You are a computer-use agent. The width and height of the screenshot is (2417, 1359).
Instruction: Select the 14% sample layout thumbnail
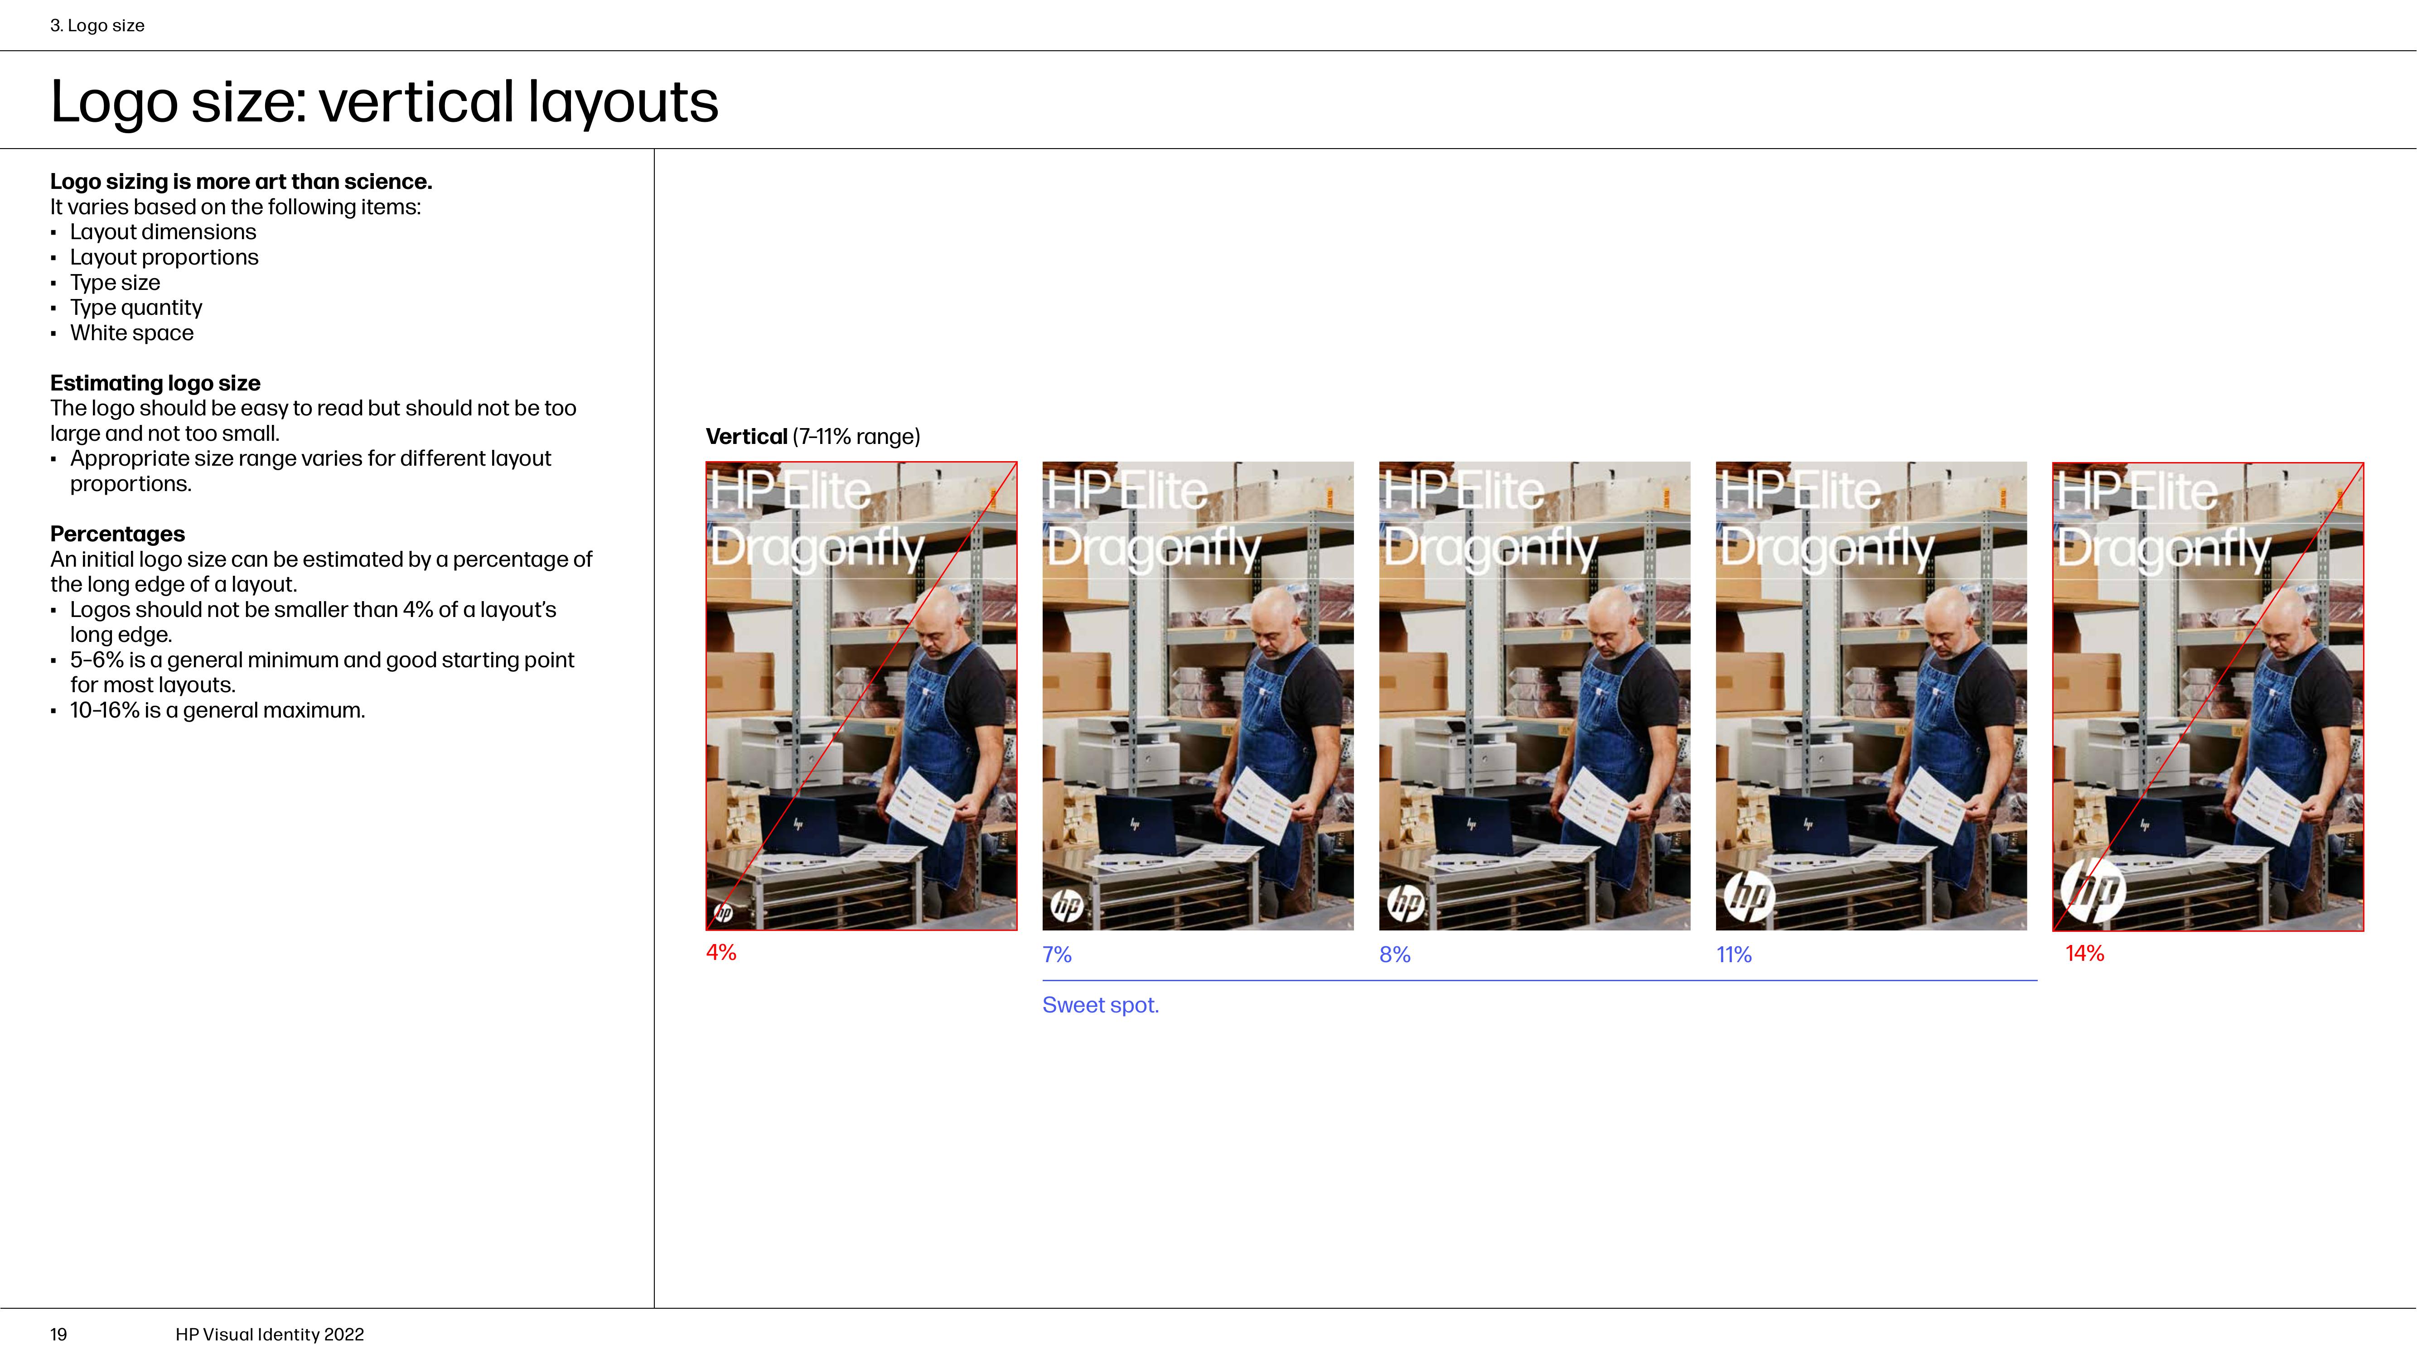coord(2209,696)
